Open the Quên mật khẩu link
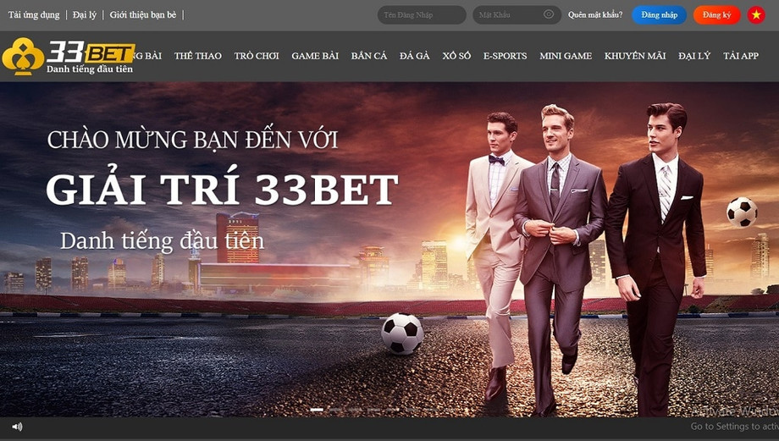Viewport: 779px width, 441px height. click(x=595, y=15)
